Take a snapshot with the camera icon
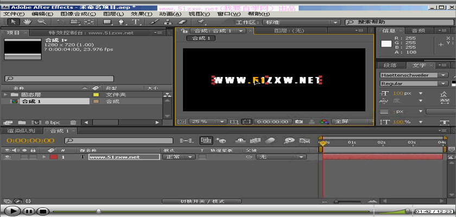Screen dimensions: 456x217 299,122
